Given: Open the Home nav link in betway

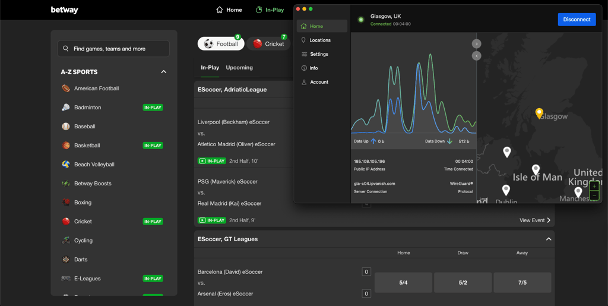Looking at the screenshot, I should pyautogui.click(x=229, y=10).
